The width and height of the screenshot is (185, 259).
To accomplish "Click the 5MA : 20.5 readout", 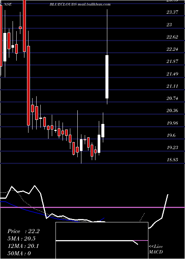I will 21,239.
